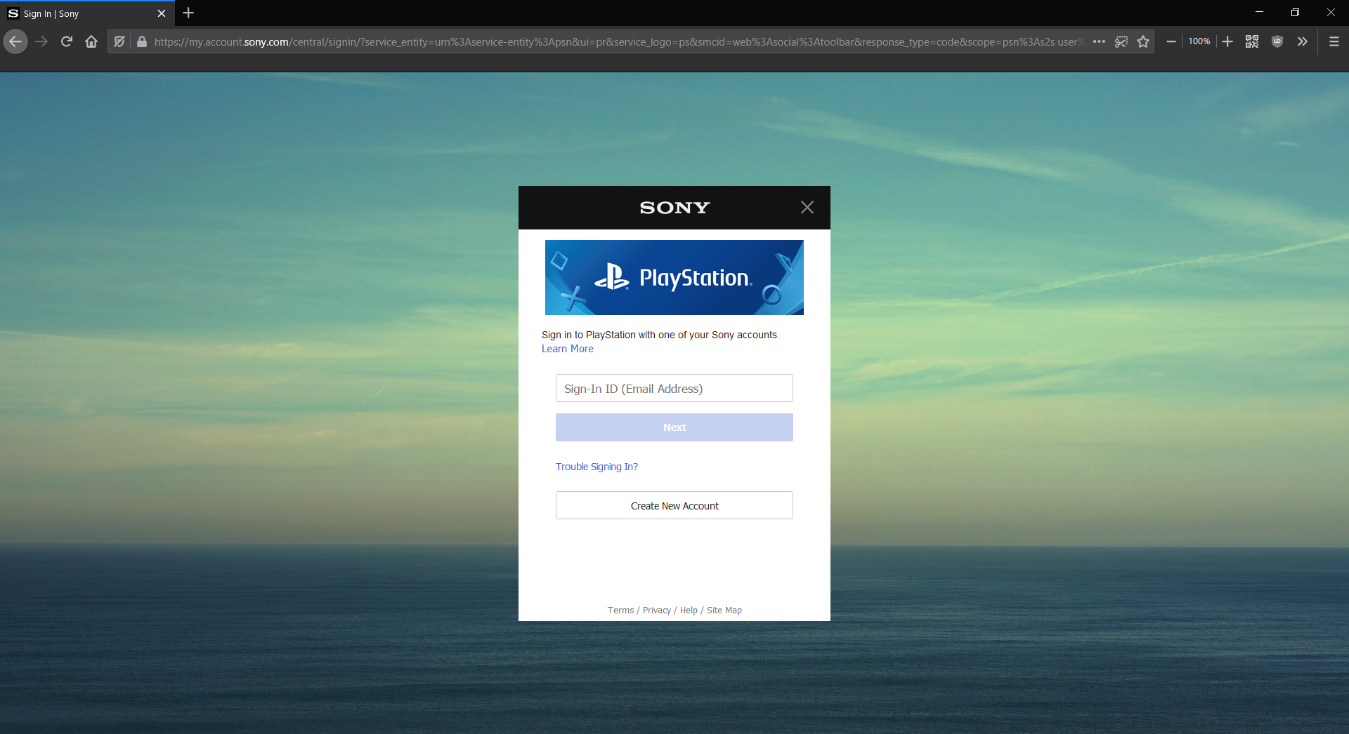Close the Sony sign-in dialog
The height and width of the screenshot is (734, 1349).
pos(807,207)
